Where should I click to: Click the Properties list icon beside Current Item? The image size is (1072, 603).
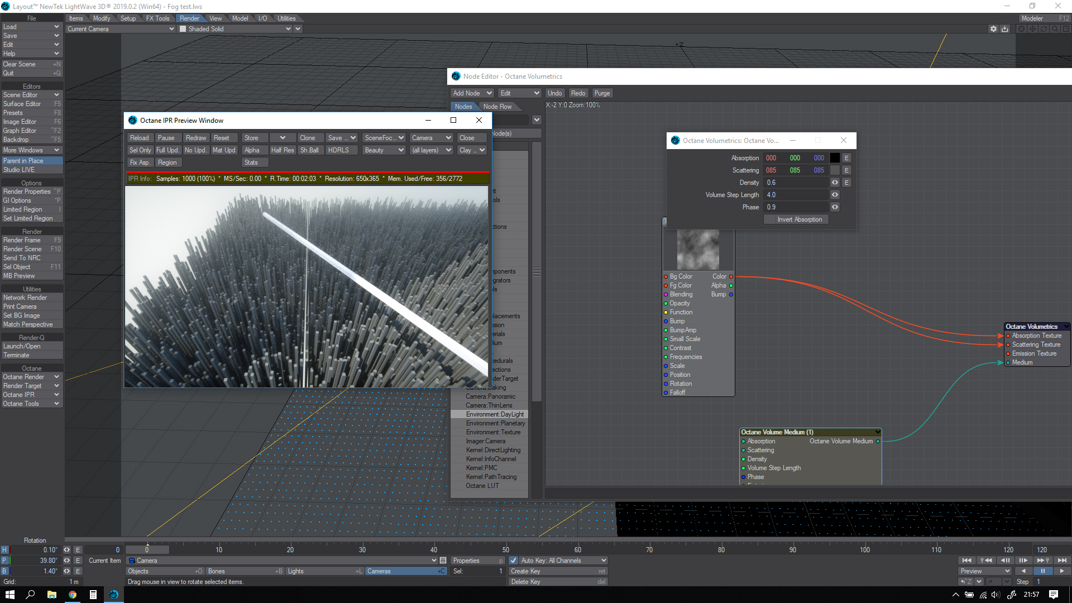click(443, 561)
